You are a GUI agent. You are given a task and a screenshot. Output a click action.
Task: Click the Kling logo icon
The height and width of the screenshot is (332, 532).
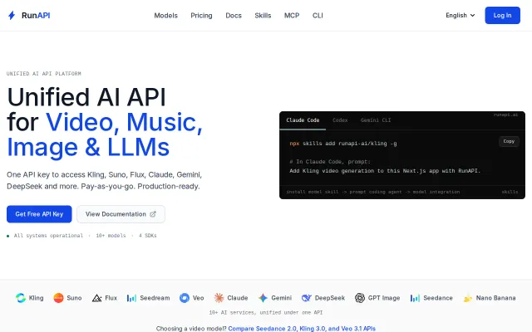coord(21,298)
